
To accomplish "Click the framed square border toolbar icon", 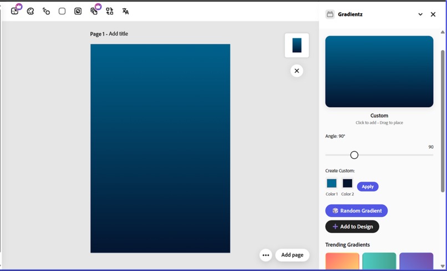I will point(78,11).
